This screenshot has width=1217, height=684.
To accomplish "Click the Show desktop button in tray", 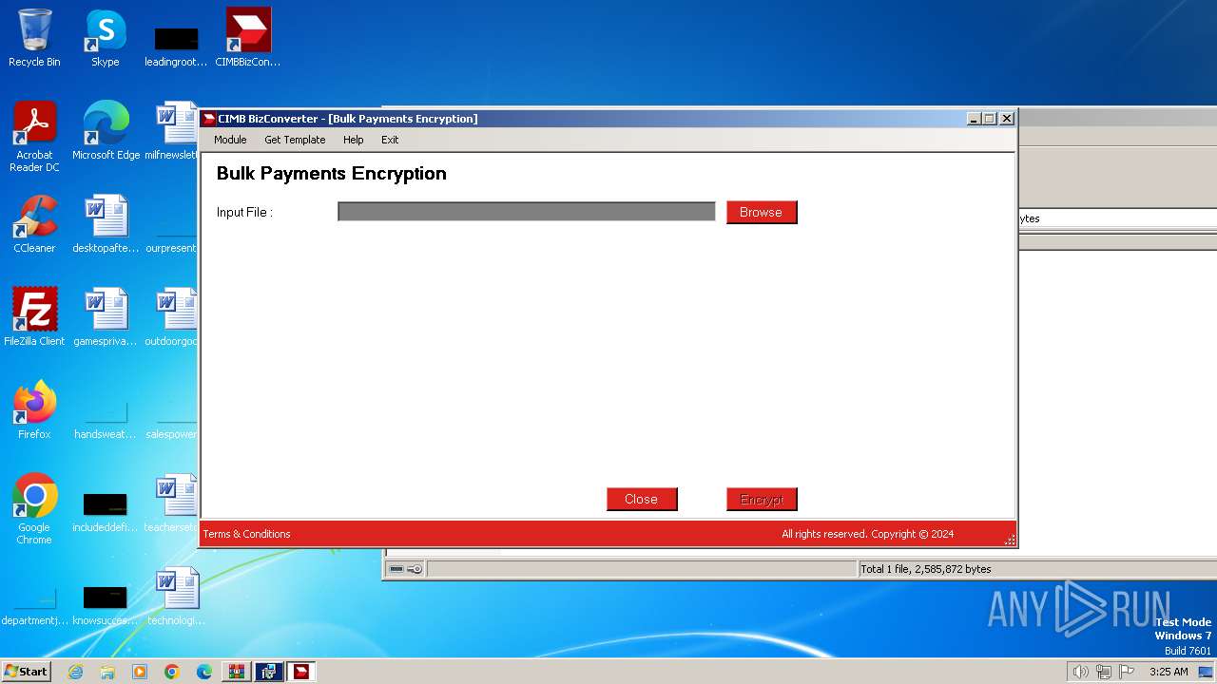I will point(1207,672).
